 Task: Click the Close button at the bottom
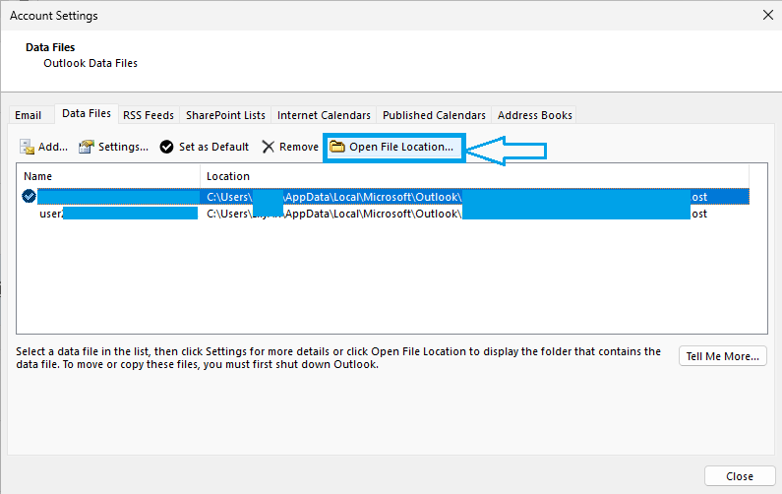(x=740, y=476)
